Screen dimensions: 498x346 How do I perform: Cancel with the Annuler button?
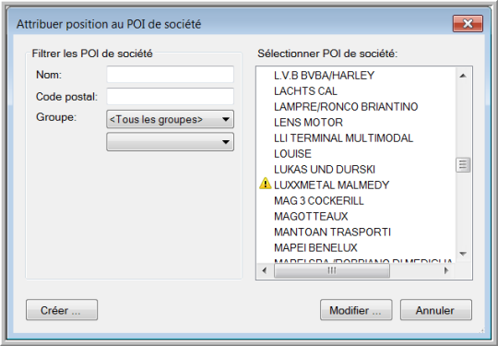tap(436, 310)
